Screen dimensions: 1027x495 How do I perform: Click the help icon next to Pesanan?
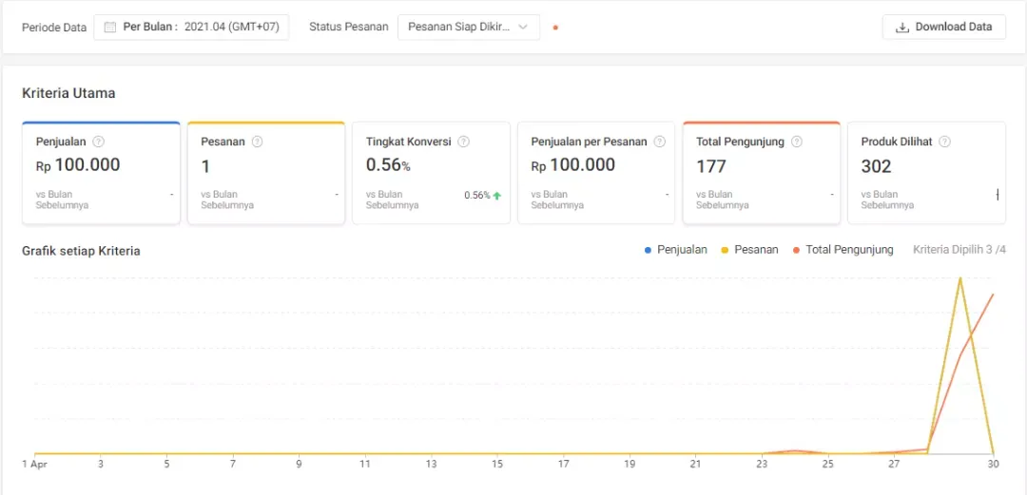point(257,142)
